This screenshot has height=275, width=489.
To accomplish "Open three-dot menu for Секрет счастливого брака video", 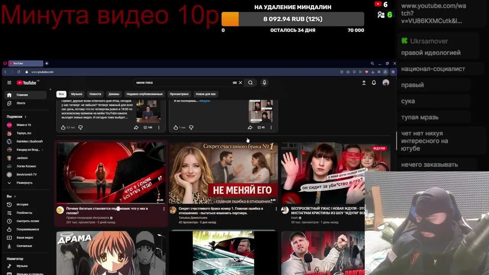I will [x=276, y=209].
